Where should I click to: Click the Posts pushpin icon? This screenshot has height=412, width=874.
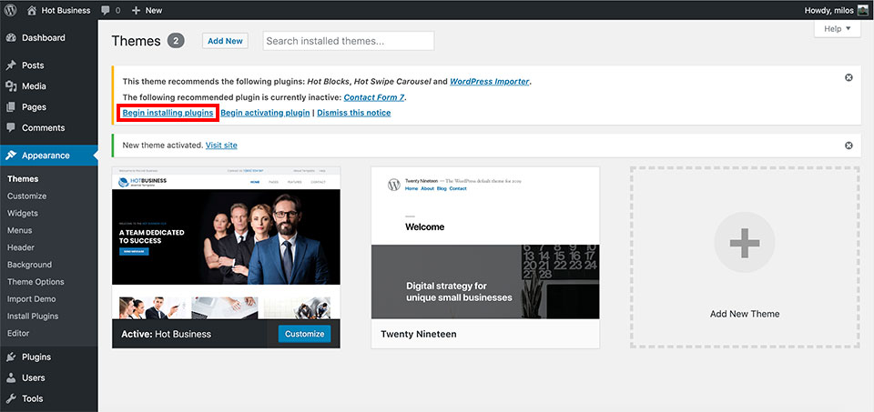pyautogui.click(x=11, y=65)
